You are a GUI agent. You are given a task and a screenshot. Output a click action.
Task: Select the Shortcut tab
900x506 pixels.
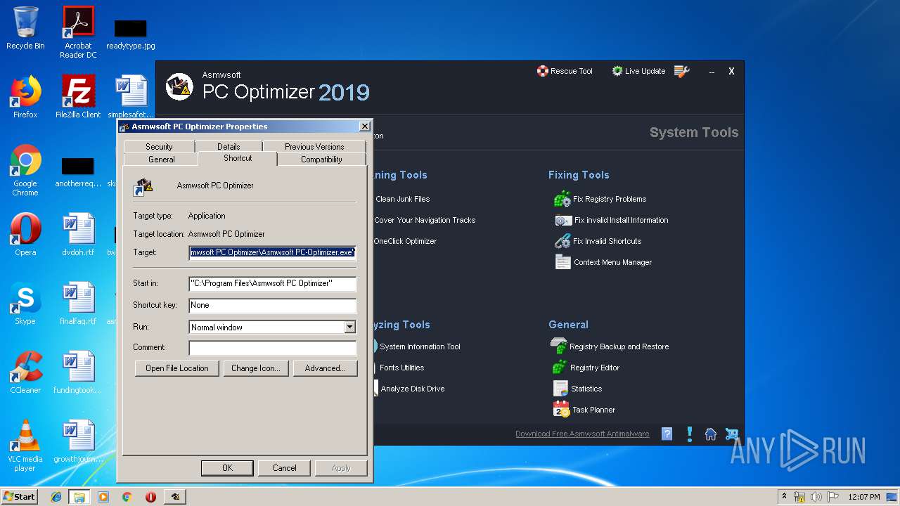click(x=238, y=158)
